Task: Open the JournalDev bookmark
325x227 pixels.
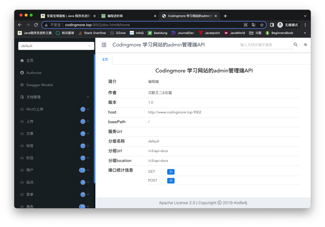Action: 183,33
